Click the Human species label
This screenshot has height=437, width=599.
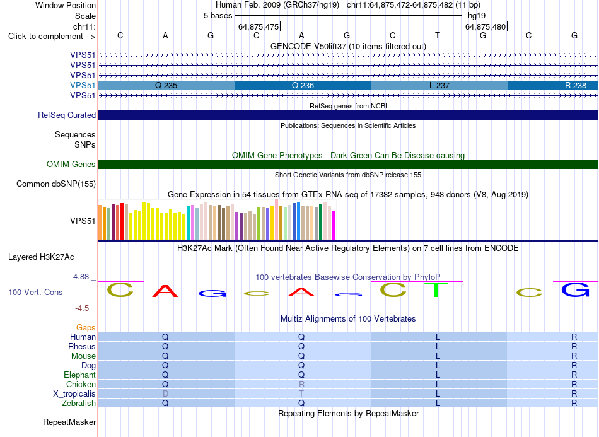click(83, 337)
